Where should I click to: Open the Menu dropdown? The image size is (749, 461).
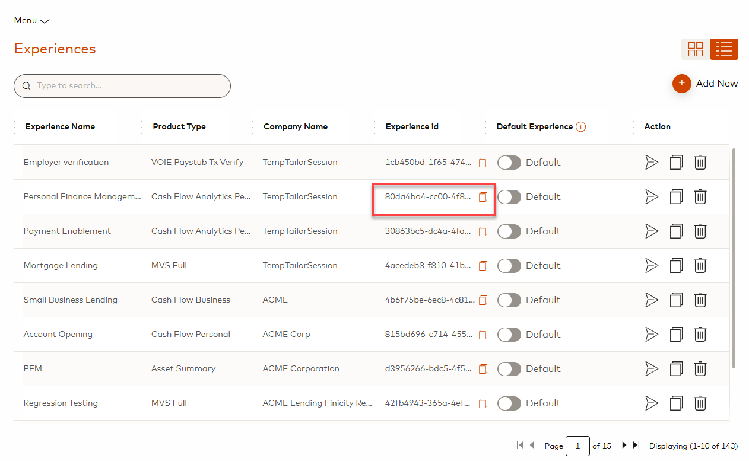click(31, 21)
